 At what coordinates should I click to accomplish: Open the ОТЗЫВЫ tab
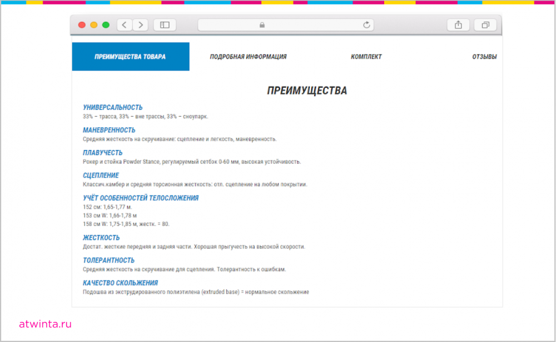[x=484, y=57]
